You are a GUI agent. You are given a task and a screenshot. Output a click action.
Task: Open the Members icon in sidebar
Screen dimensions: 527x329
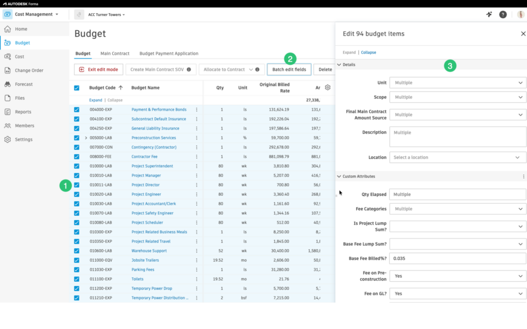click(8, 125)
